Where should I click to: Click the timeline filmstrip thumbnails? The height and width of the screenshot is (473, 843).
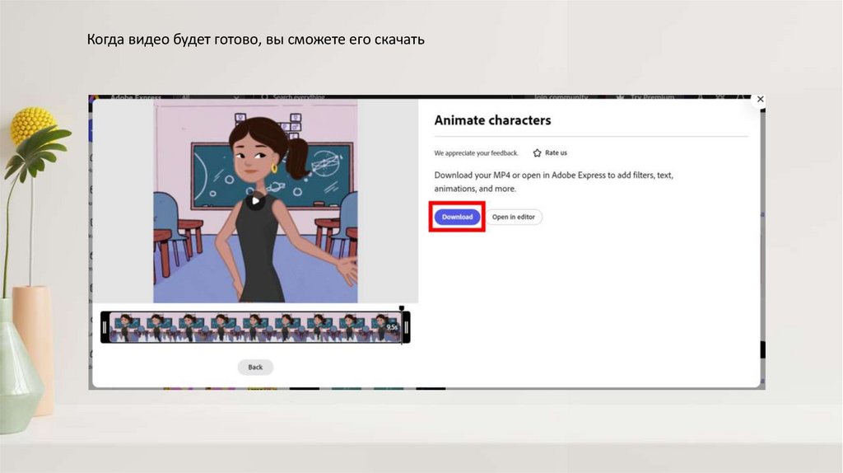coord(255,327)
